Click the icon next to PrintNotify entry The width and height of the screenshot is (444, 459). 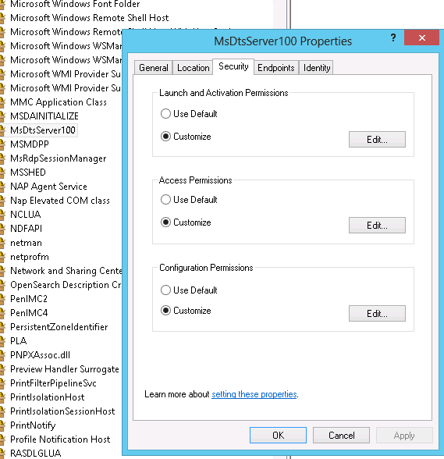(2, 425)
